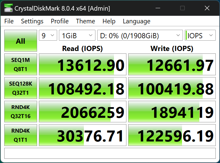This screenshot has height=163, width=220.
Task: Open the Language menu
Action: click(136, 21)
